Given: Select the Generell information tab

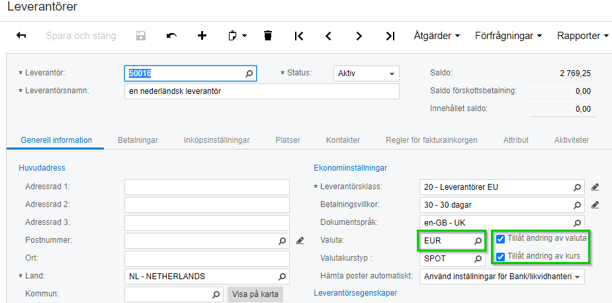Looking at the screenshot, I should tap(56, 140).
